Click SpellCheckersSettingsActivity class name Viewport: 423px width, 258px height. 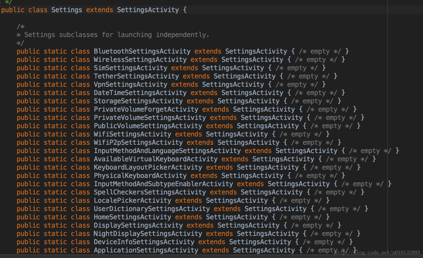click(x=150, y=192)
